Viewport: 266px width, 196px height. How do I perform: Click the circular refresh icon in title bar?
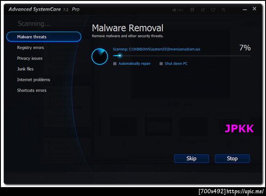point(203,10)
